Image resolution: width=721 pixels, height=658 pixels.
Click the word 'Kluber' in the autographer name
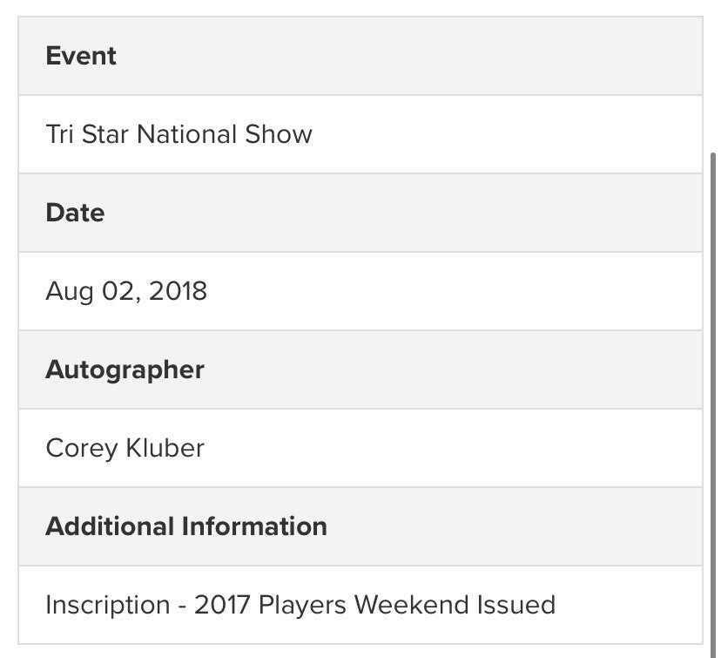coord(165,448)
